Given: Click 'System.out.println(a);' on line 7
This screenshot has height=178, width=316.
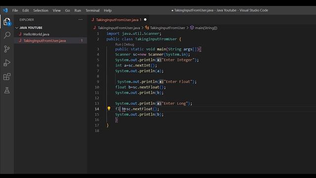Looking at the screenshot, I should click(x=139, y=71).
